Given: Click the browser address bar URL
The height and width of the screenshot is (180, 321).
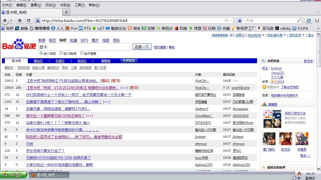Looking at the screenshot, I should point(85,20).
